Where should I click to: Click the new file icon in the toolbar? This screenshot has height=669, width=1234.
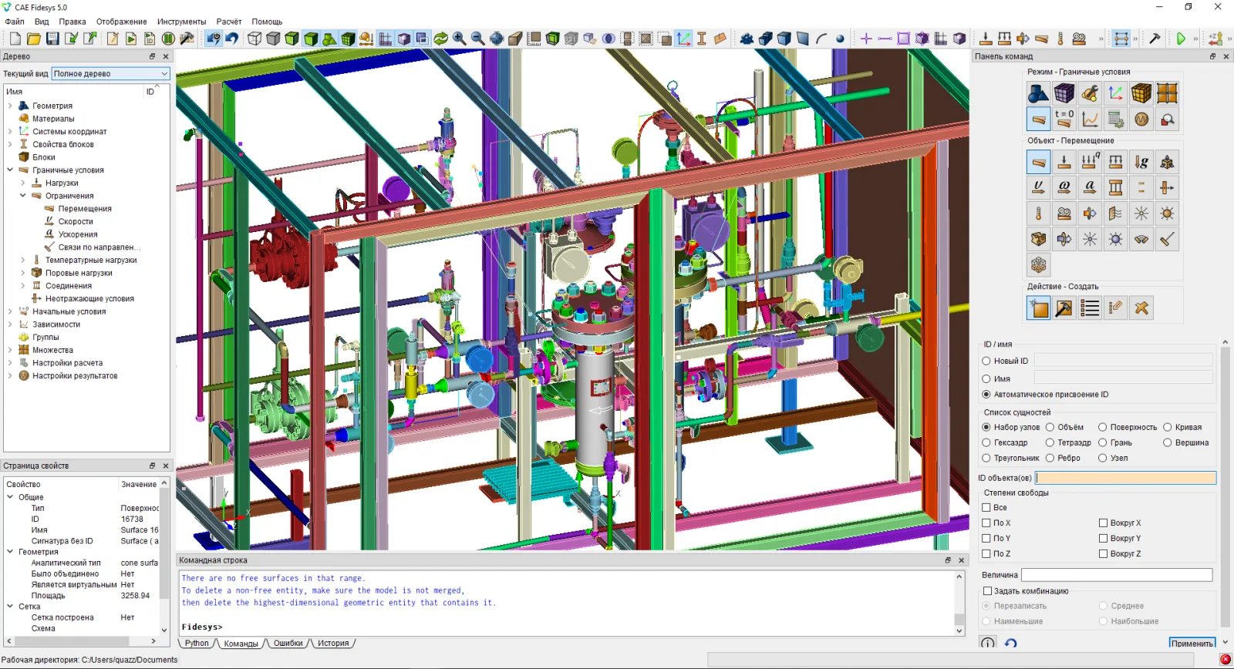15,39
